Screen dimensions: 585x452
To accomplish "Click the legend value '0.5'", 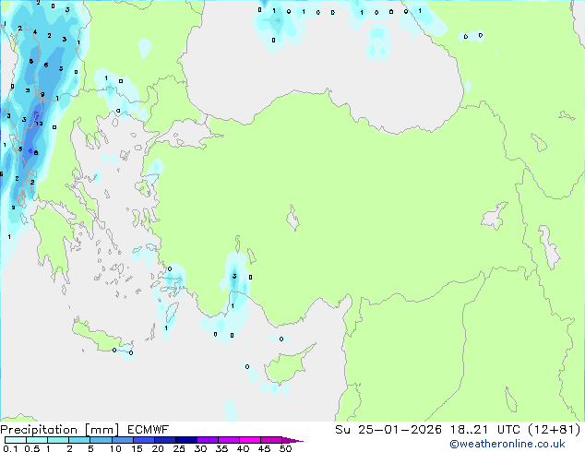I will pyautogui.click(x=32, y=448).
